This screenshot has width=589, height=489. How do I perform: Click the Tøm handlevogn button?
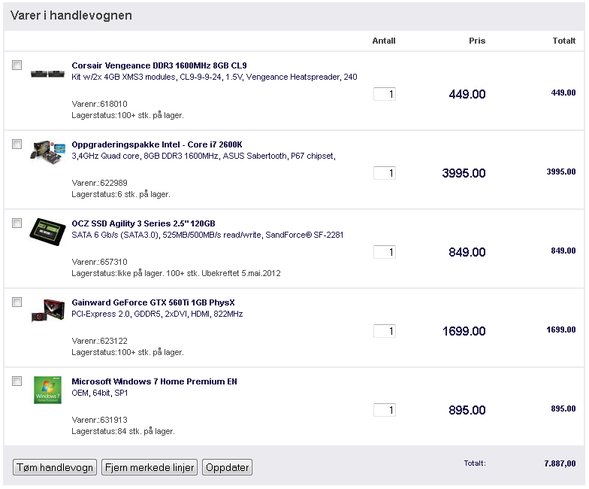(x=55, y=467)
